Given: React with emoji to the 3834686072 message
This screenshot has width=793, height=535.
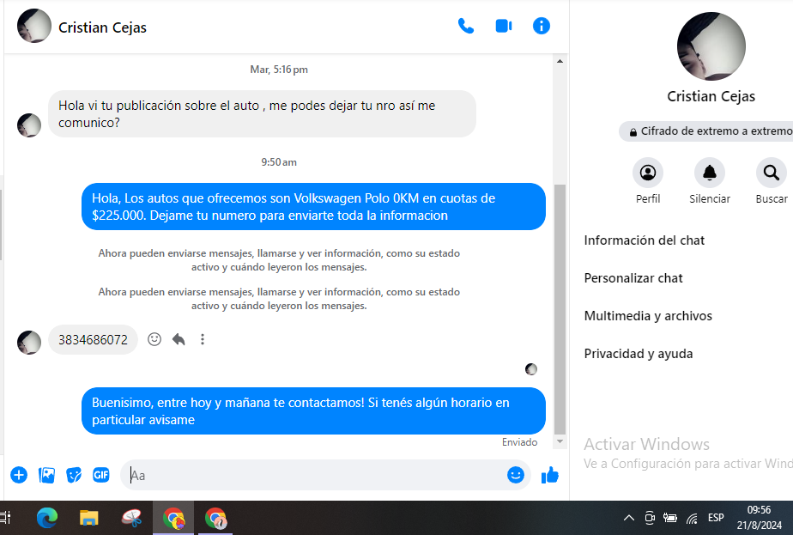Looking at the screenshot, I should point(154,339).
